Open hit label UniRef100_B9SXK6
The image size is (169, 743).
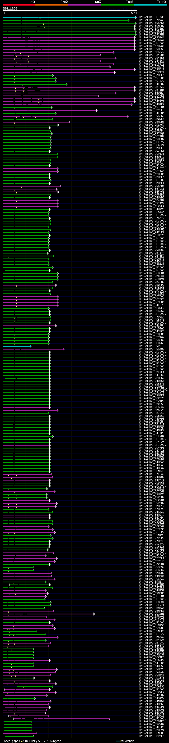click(x=152, y=23)
